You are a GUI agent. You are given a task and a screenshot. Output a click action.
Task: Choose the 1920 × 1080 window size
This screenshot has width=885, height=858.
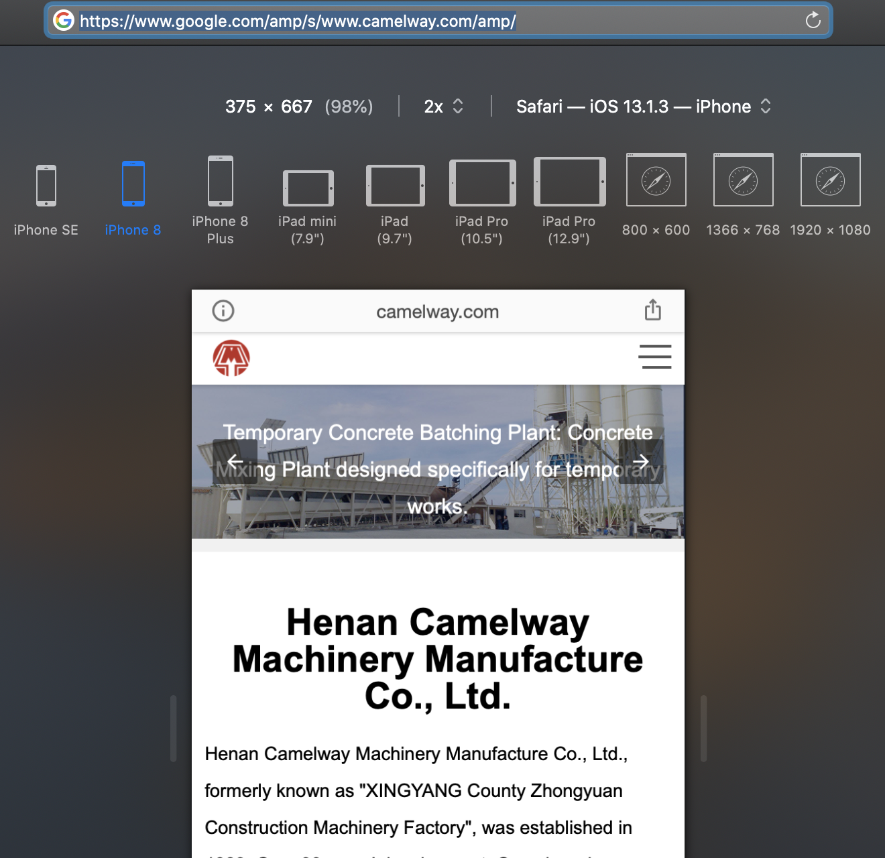click(830, 195)
